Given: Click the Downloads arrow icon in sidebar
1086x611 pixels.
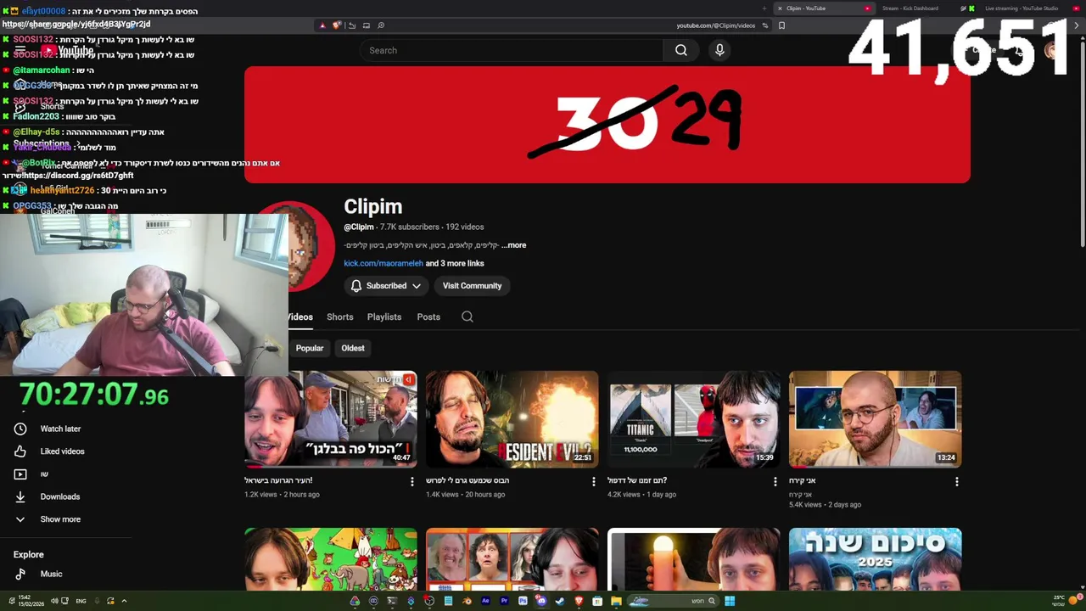Looking at the screenshot, I should tap(20, 496).
